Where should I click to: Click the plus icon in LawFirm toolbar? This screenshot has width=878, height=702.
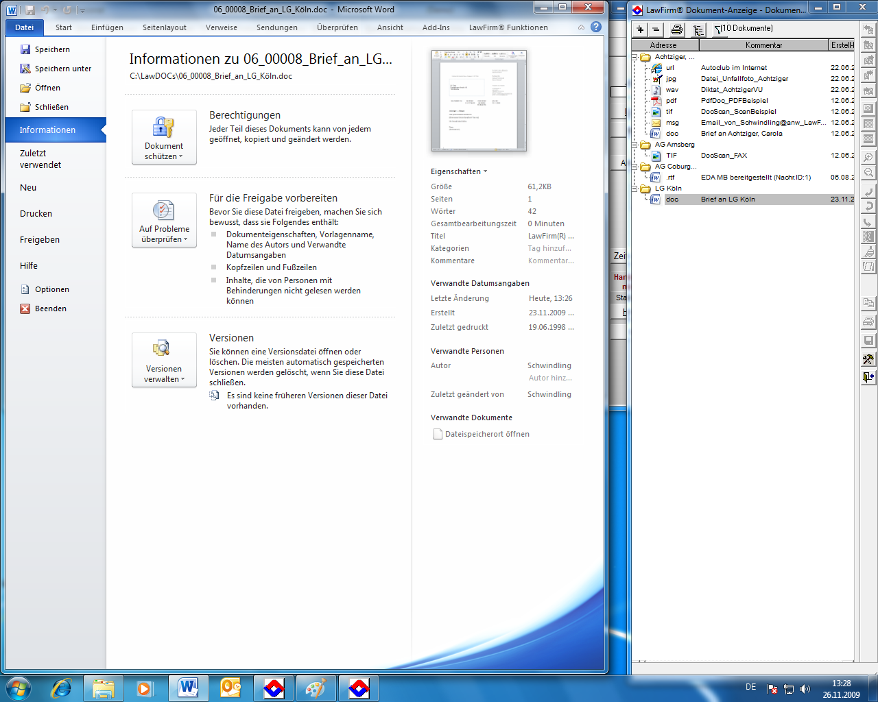[640, 29]
